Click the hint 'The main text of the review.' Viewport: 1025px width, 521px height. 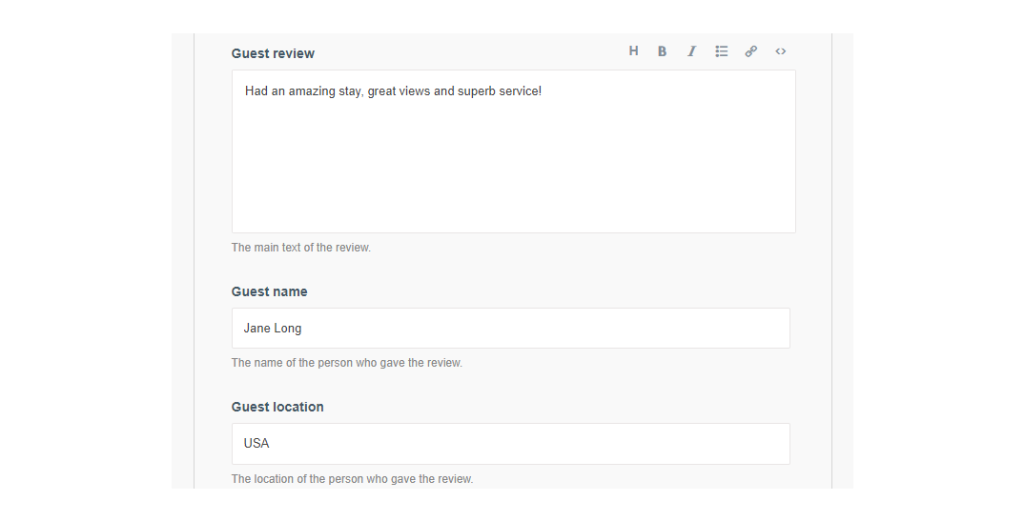tap(301, 248)
